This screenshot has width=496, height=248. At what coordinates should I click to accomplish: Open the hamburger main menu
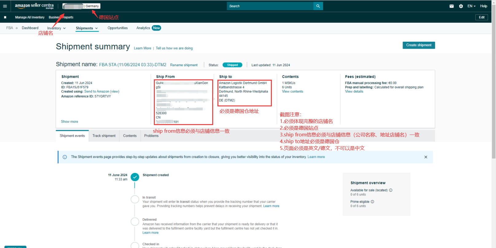tap(5, 6)
